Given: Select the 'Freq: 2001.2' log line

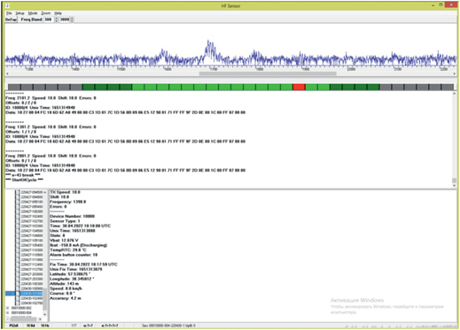Looking at the screenshot, I should (x=51, y=156).
